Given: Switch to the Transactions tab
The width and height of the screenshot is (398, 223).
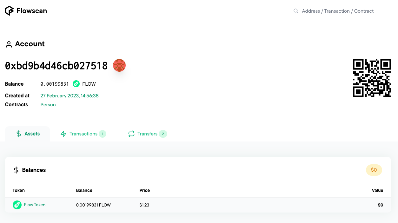Looking at the screenshot, I should (x=83, y=134).
